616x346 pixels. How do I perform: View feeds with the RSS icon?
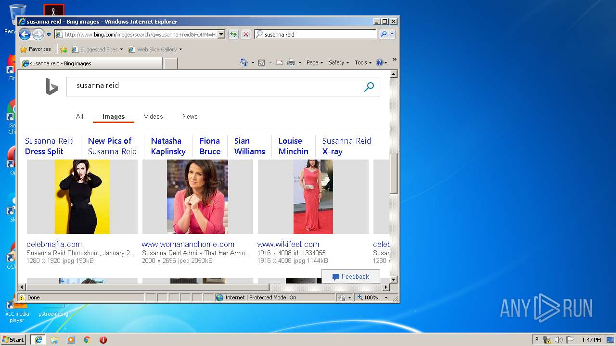coord(261,62)
